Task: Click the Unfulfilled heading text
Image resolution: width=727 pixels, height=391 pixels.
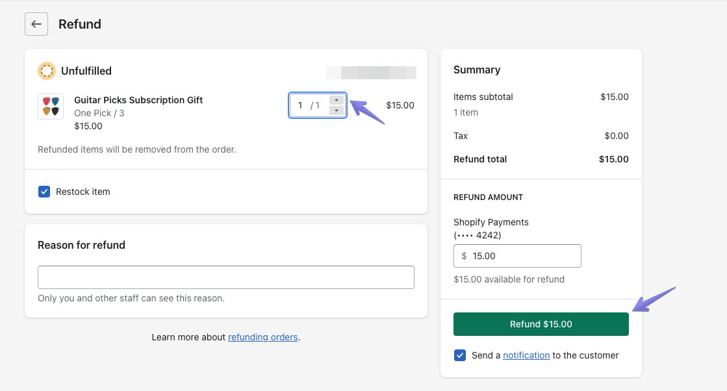Action: coord(86,71)
